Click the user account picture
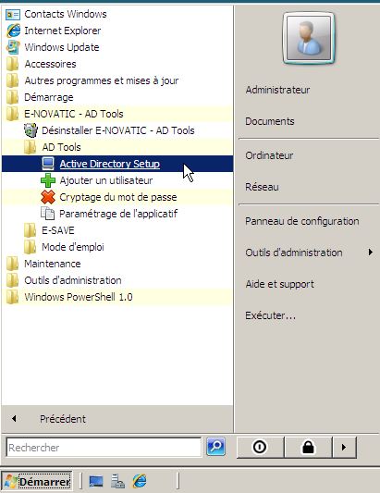This screenshot has height=493, width=380. pos(309,38)
